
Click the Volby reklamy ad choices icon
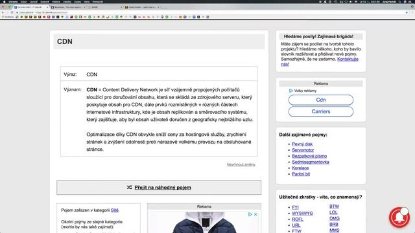291,91
